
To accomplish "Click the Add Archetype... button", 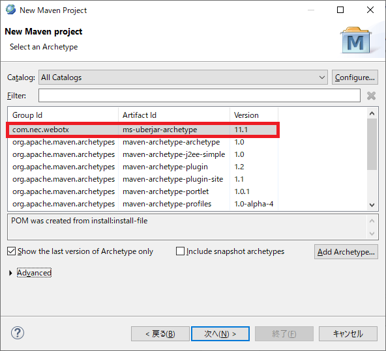I will point(346,252).
